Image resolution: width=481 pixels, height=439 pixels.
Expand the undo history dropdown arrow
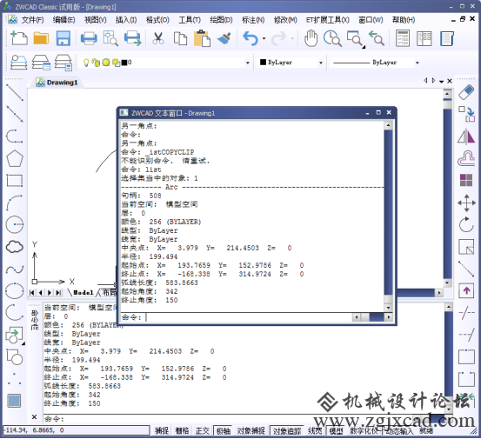point(264,38)
